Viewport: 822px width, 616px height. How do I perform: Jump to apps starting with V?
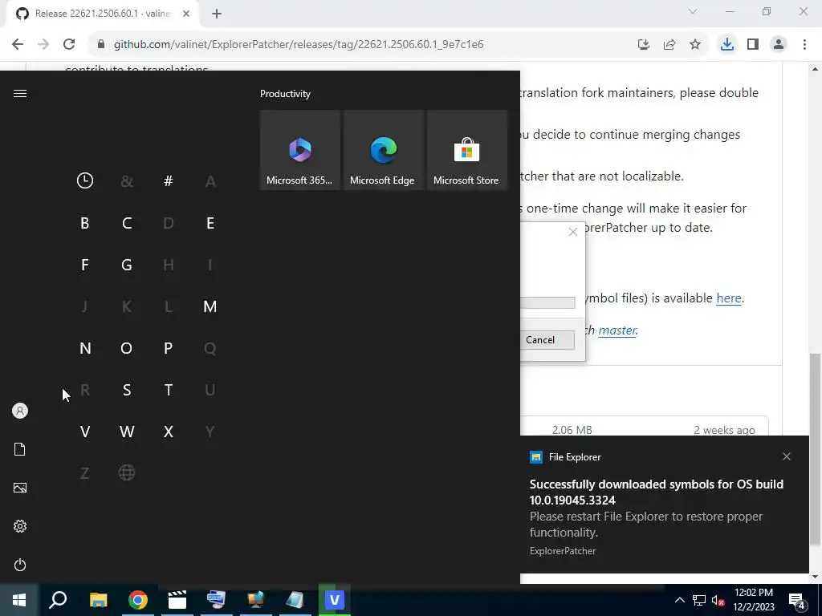pos(85,432)
